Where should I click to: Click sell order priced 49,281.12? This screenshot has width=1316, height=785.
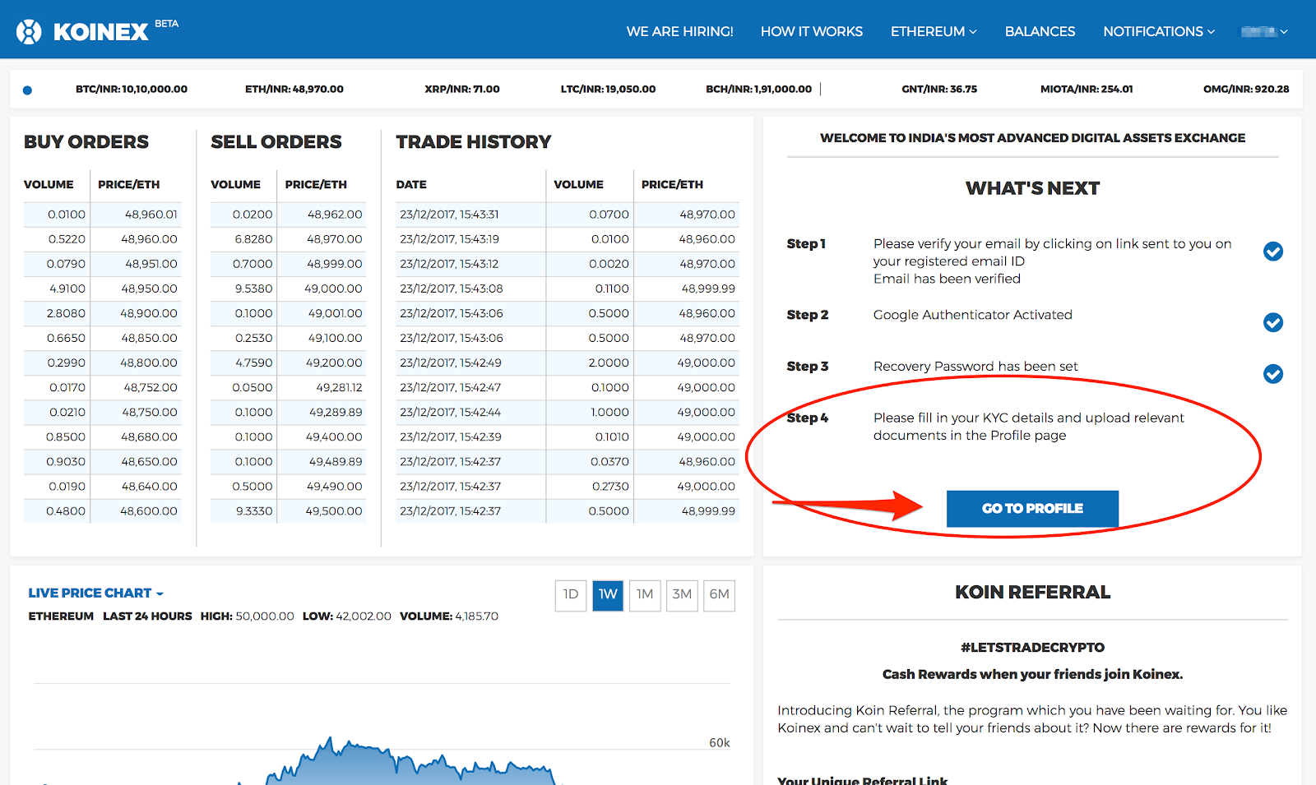[x=340, y=387]
